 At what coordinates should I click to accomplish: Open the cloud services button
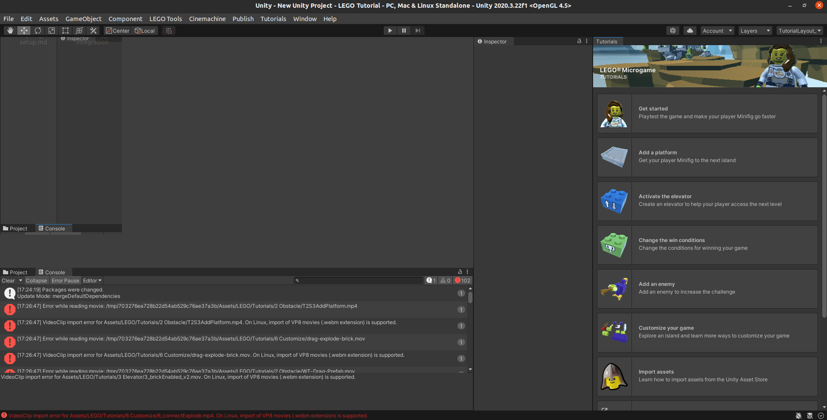pos(690,31)
